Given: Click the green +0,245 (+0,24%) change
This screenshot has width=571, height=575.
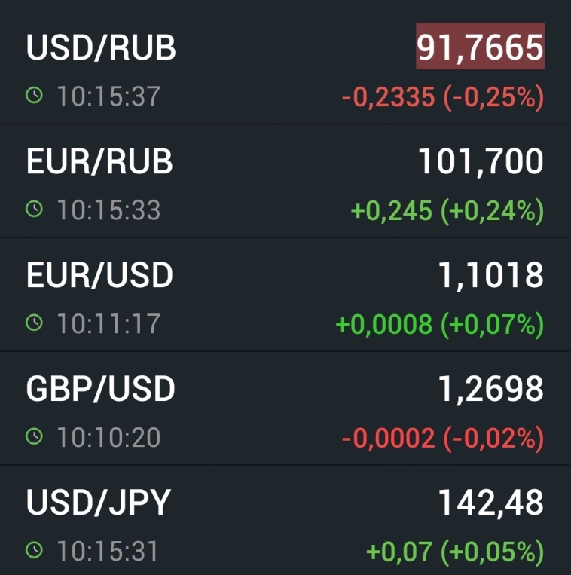Looking at the screenshot, I should pos(447,211).
